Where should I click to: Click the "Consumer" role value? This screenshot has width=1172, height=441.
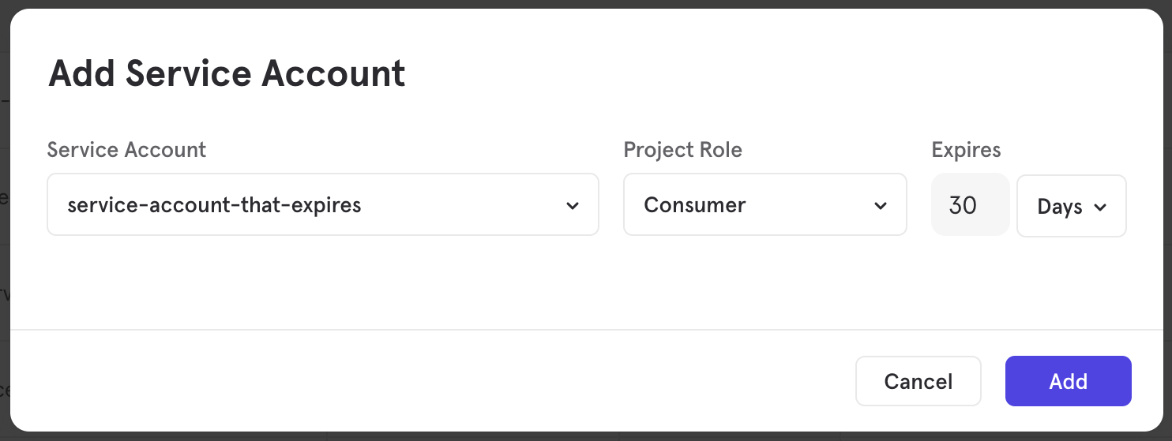coord(694,205)
